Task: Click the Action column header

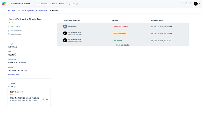Action: [115, 20]
